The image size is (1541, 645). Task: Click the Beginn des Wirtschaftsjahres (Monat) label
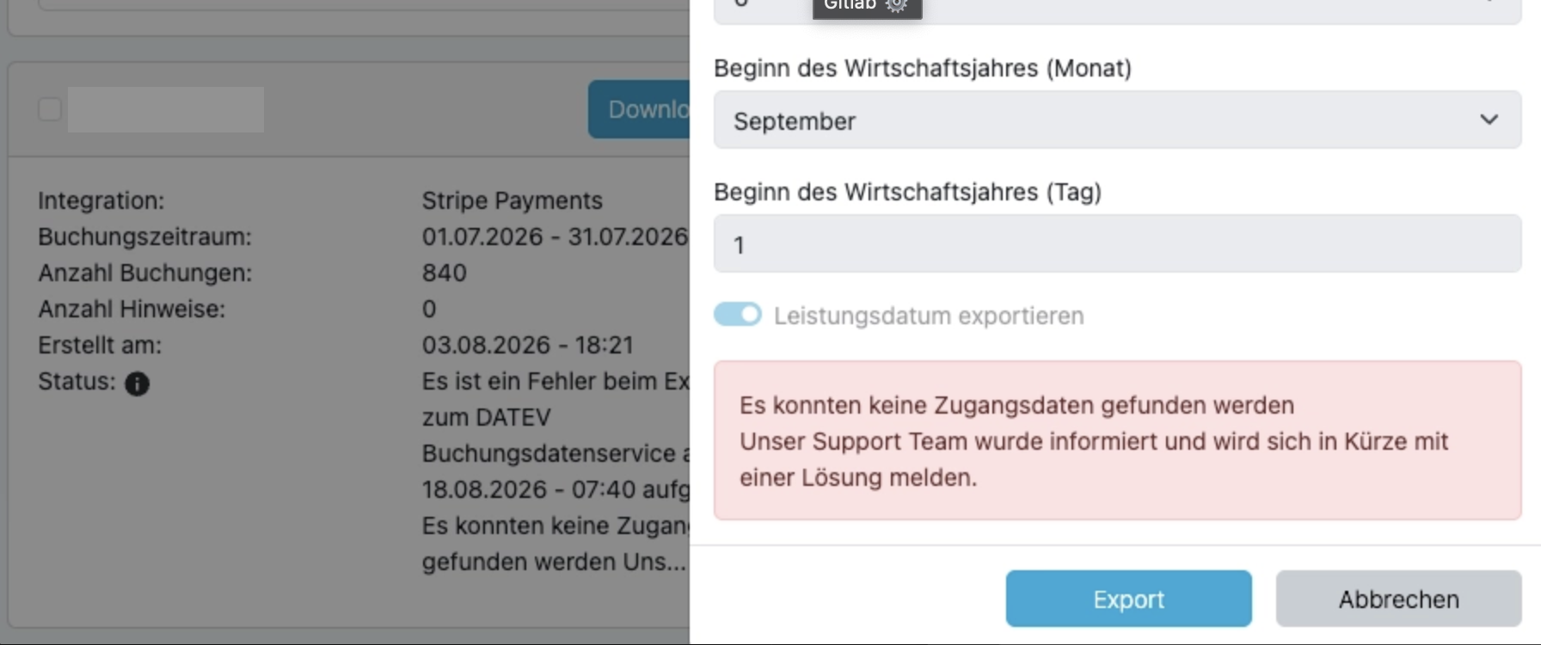point(923,68)
